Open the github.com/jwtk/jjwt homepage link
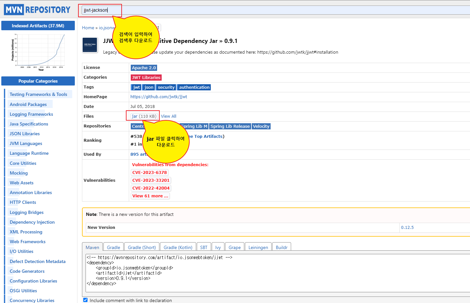Viewport: 470px width, 303px height. coord(159,97)
